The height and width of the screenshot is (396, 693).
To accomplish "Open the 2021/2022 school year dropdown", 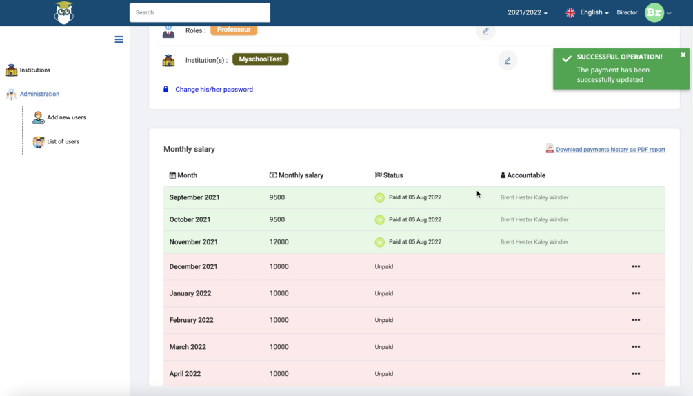I will (x=528, y=13).
